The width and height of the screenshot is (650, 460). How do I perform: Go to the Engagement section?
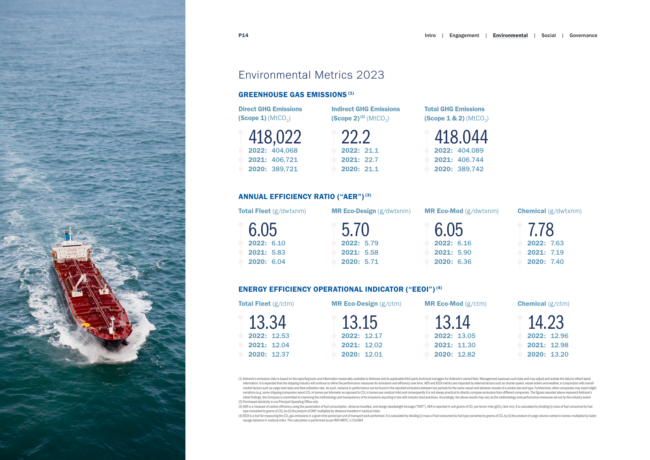464,36
